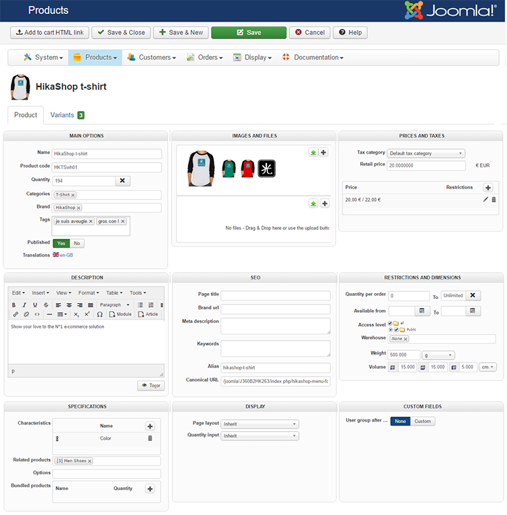Align description text left
Viewport: 507px width, 515px height.
[x=58, y=305]
